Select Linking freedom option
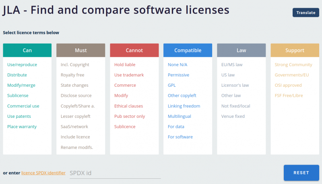The width and height of the screenshot is (322, 184). (184, 106)
